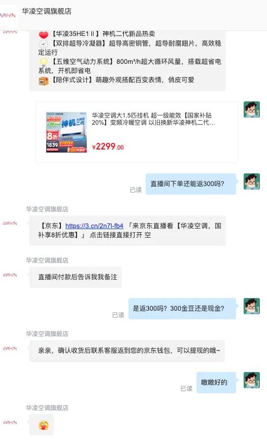Viewport: 267px width, 444px height.
Task: Select the message bubble 嗷嗷好的
Action: click(216, 382)
